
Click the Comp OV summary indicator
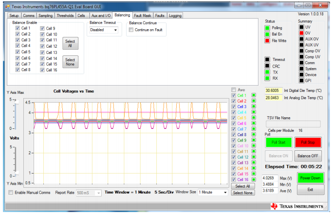point(301,51)
